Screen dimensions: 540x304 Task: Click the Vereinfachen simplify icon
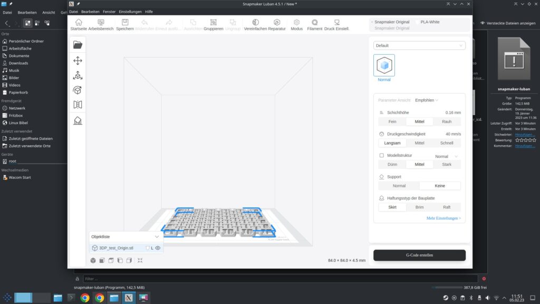(255, 22)
